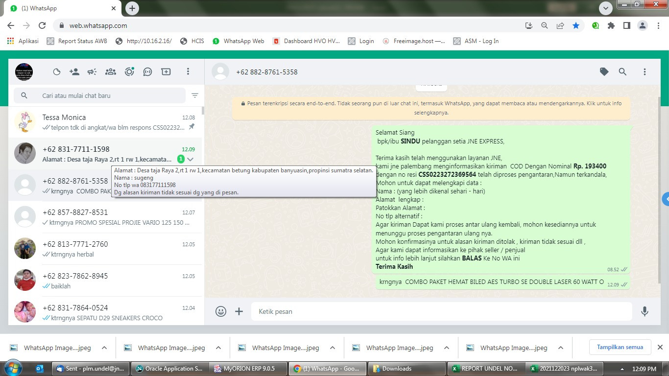Open Freeimage.host bookmark
Viewport: 669px width, 376px height.
[414, 41]
